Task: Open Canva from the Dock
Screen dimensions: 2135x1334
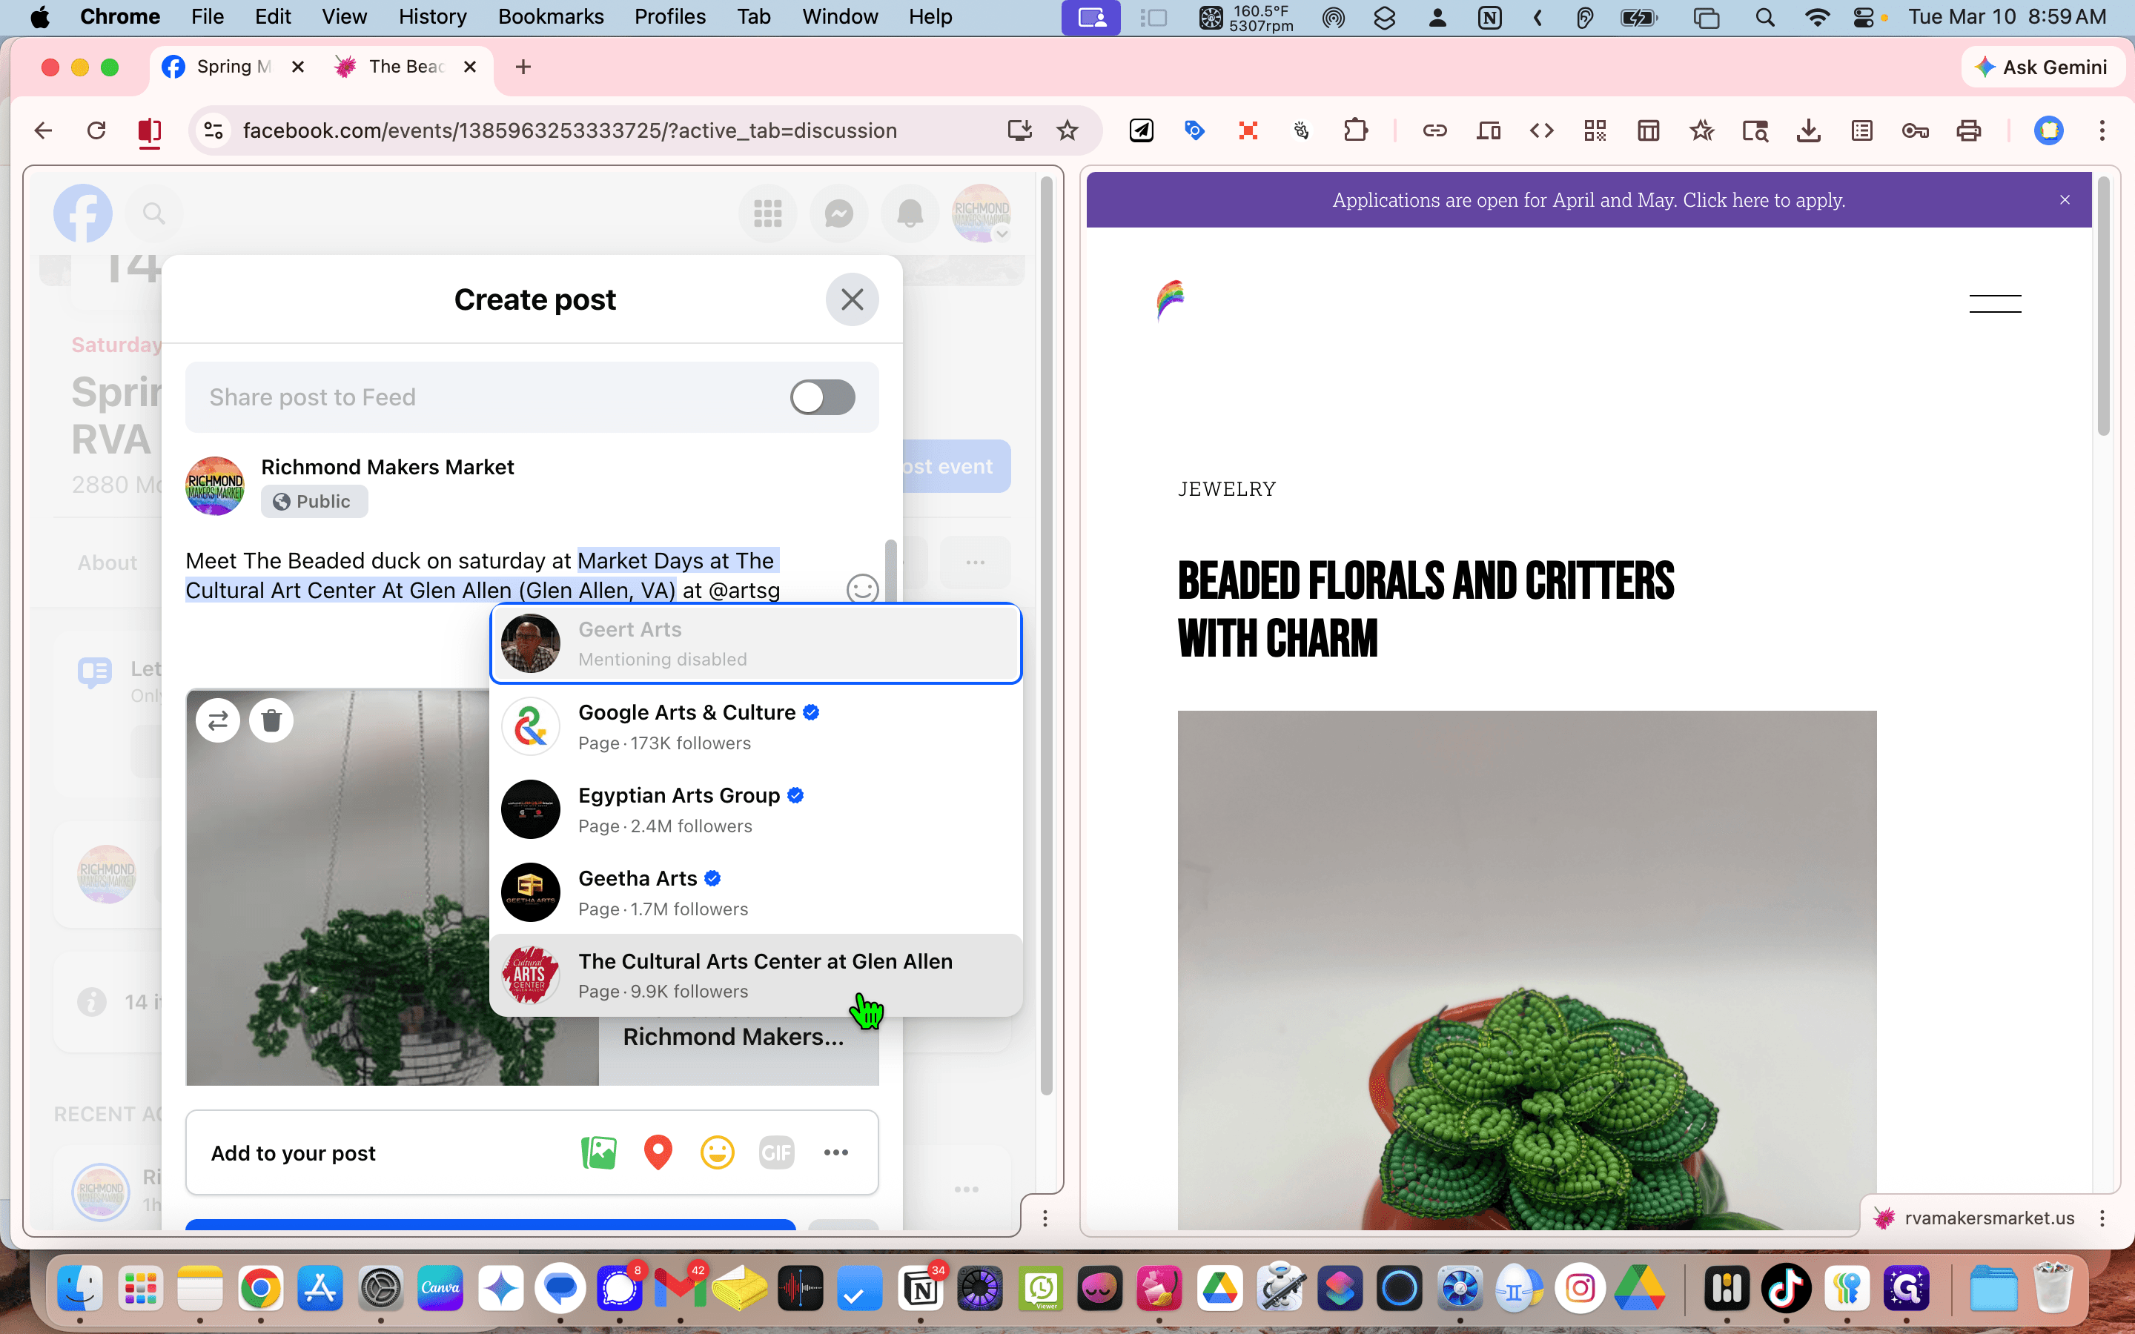Action: click(440, 1289)
